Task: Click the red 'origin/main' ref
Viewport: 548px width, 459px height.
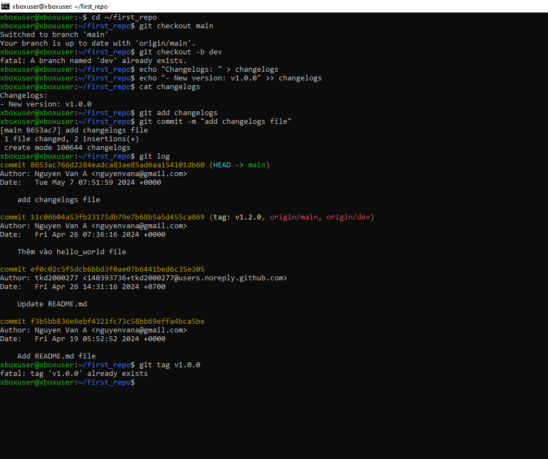Action: (294, 217)
